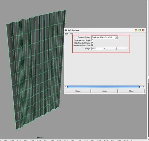149x141 pixels.
Task: Click the Create button
Action: (x=78, y=91)
